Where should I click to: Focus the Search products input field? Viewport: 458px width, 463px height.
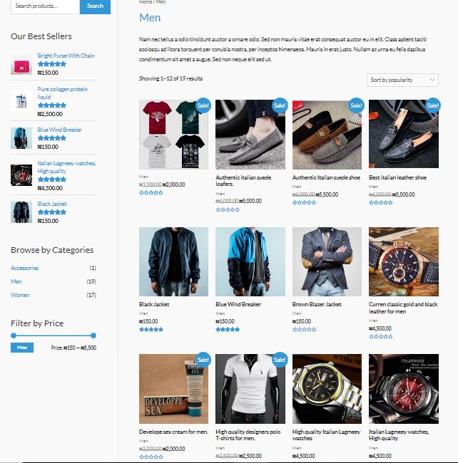[45, 6]
